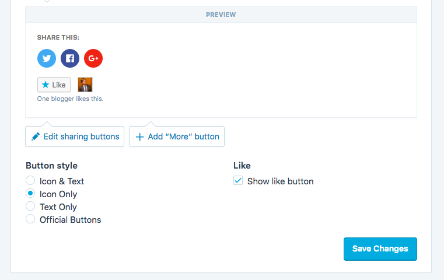Click the Twitter share icon

[47, 58]
